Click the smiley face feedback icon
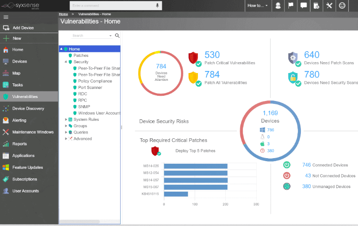The image size is (358, 226). click(342, 6)
